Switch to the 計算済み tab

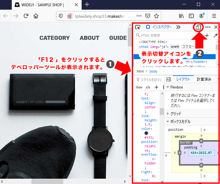(204, 79)
